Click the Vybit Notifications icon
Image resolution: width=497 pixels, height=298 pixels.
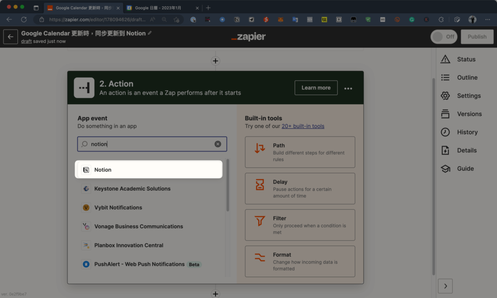(86, 207)
